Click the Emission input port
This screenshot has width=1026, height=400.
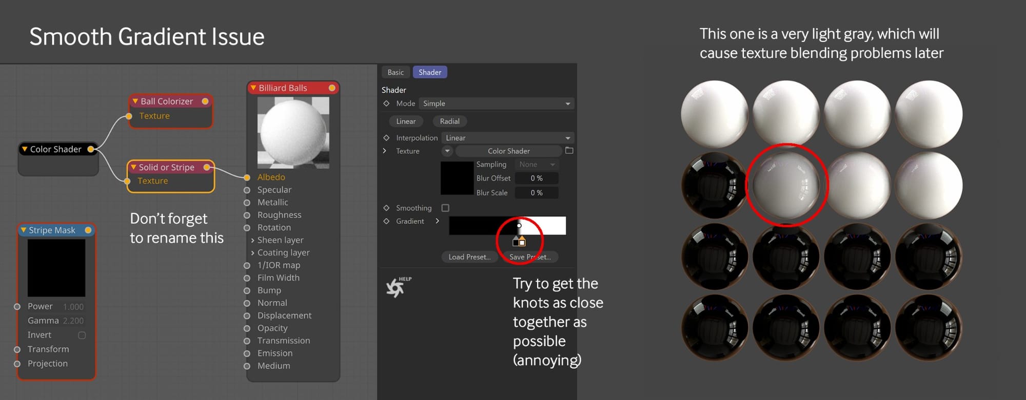(x=247, y=353)
